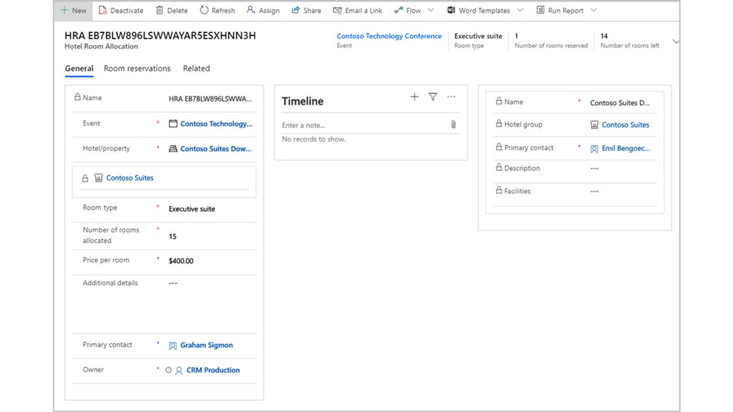Open Timeline more options ellipsis
Image resolution: width=733 pixels, height=412 pixels.
point(451,97)
